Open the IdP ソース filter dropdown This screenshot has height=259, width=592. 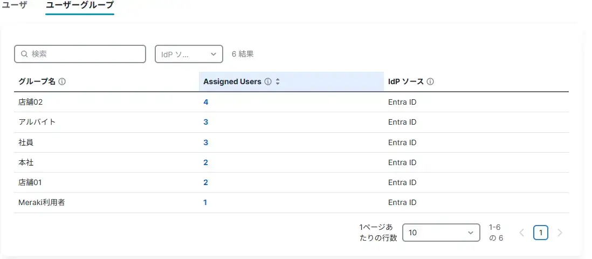click(189, 54)
